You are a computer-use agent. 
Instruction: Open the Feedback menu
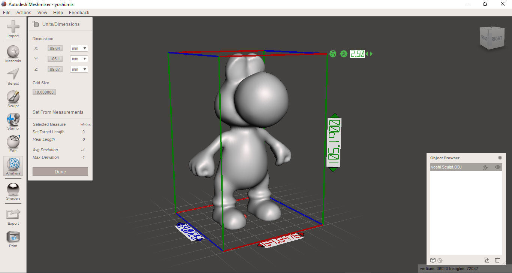(x=79, y=12)
